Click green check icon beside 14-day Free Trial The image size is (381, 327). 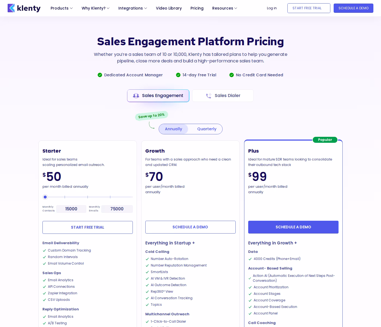(x=178, y=75)
